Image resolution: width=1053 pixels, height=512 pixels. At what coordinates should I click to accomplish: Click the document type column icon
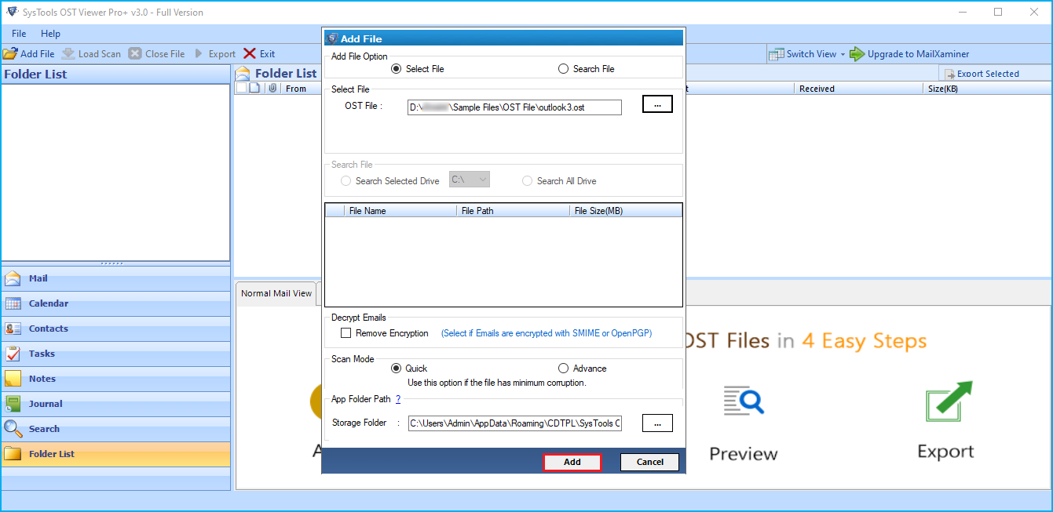pyautogui.click(x=254, y=89)
